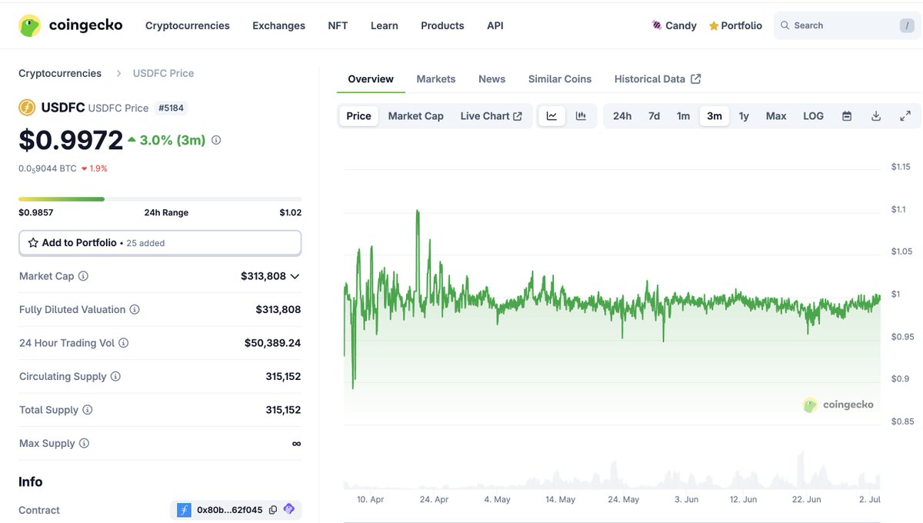Select the Price chart toggle
The image size is (923, 523).
click(358, 116)
